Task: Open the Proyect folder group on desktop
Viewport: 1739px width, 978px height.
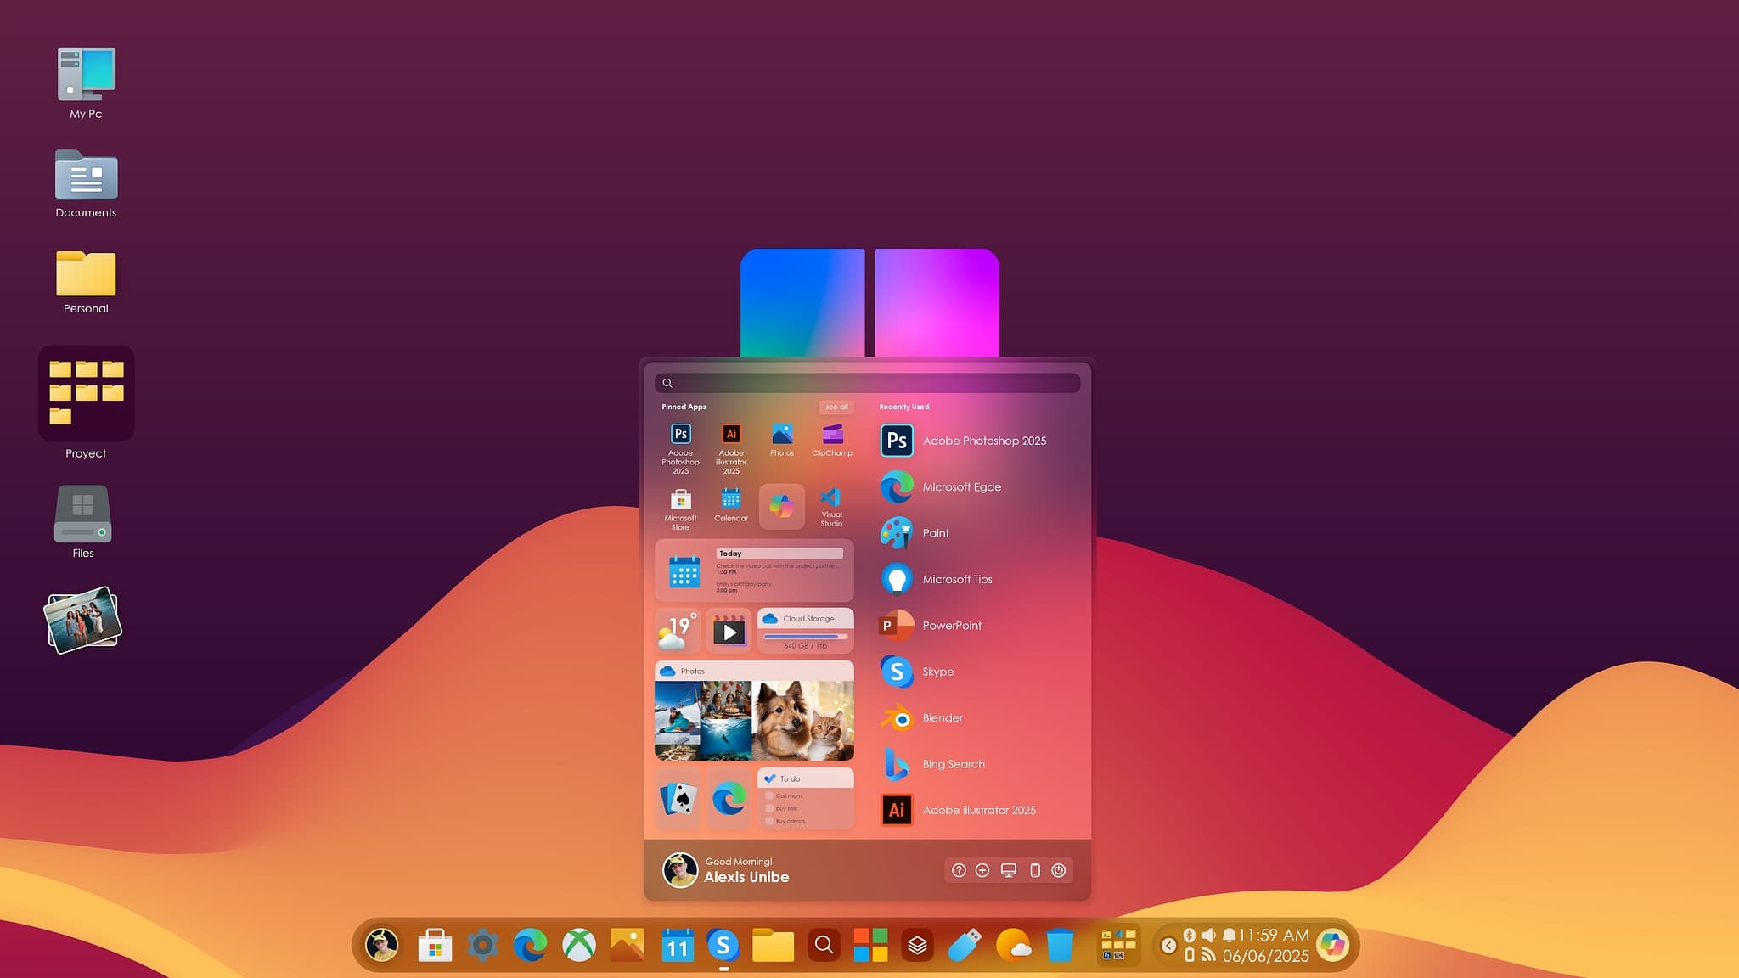Action: 86,393
